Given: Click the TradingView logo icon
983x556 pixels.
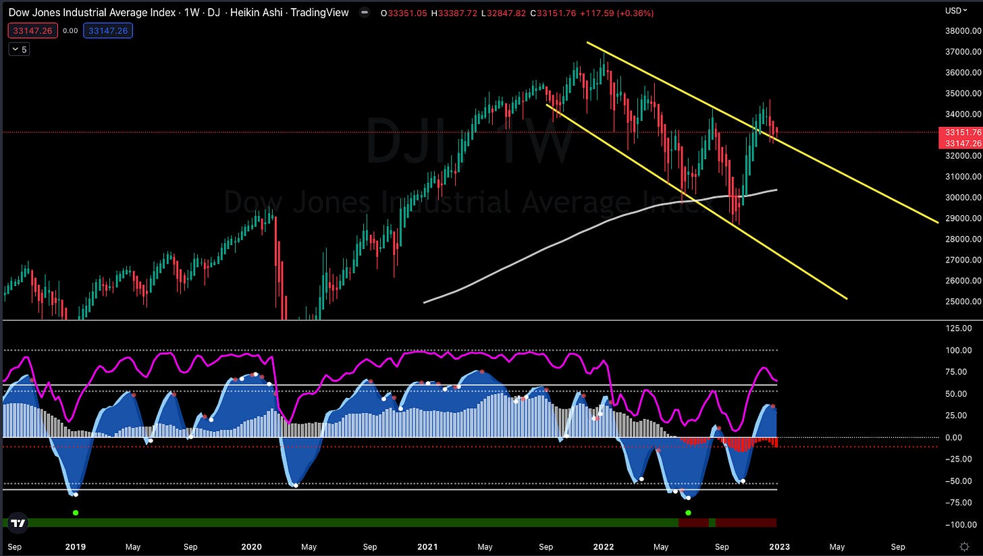Looking at the screenshot, I should click(18, 523).
